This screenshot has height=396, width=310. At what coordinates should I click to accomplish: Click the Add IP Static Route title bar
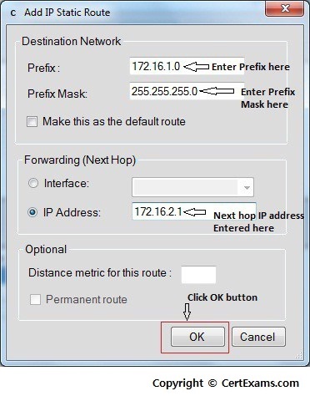click(x=133, y=13)
